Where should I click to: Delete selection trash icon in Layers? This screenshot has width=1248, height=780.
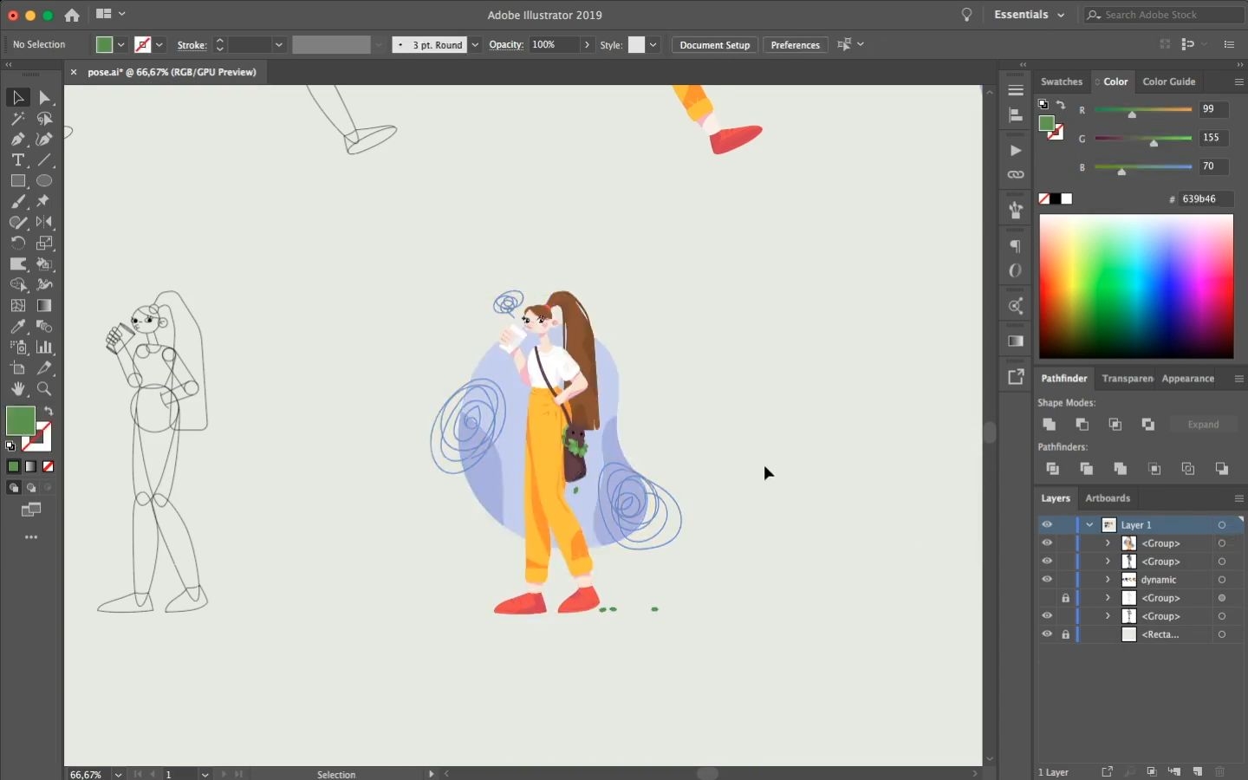tap(1220, 771)
